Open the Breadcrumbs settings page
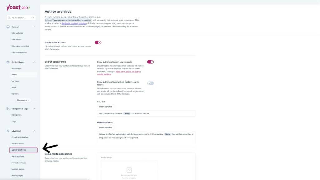 pyautogui.click(x=17, y=143)
